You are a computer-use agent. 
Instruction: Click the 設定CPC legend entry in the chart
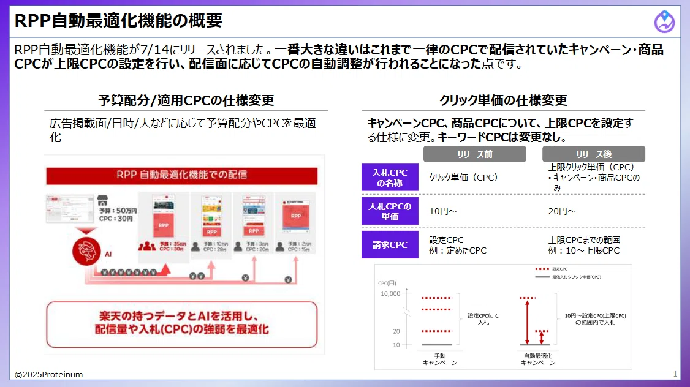point(552,269)
